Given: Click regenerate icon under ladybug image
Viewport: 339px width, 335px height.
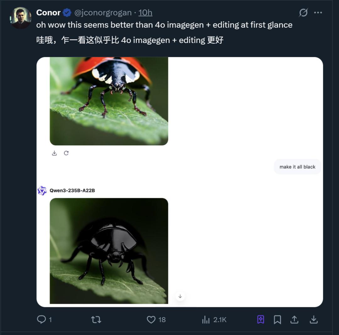Looking at the screenshot, I should (66, 153).
